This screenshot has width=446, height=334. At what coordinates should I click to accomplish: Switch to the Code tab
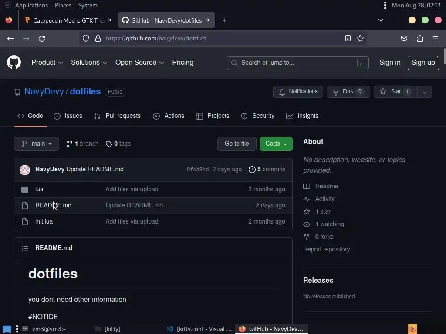point(30,116)
